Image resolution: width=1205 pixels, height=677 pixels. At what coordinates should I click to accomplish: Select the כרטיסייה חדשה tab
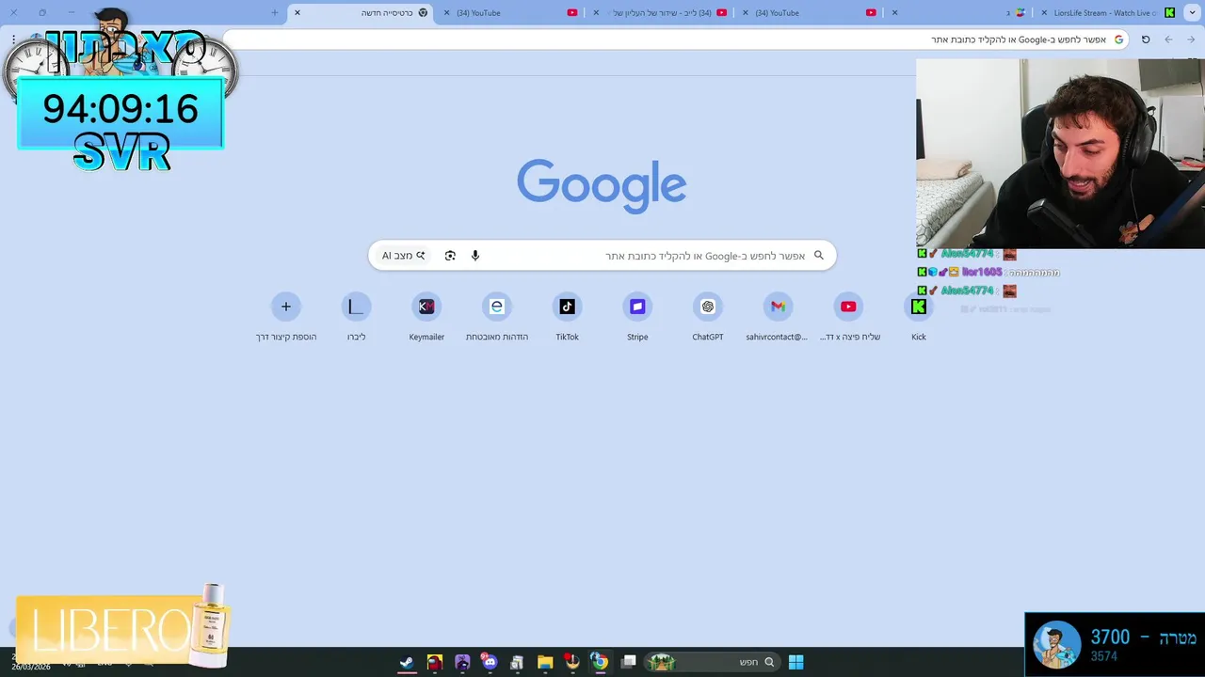click(x=361, y=13)
